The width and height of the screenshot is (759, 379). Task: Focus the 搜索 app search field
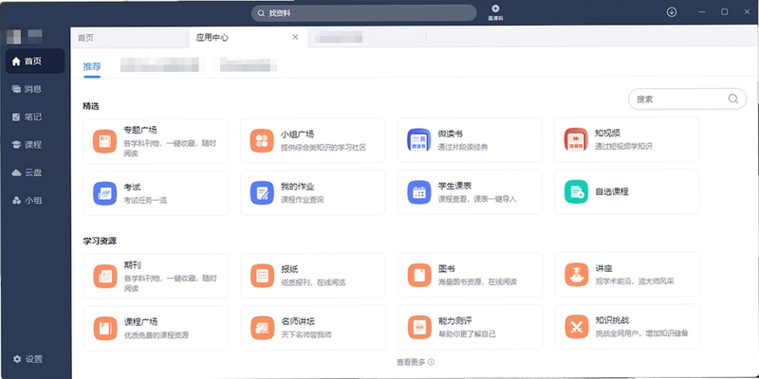click(687, 99)
